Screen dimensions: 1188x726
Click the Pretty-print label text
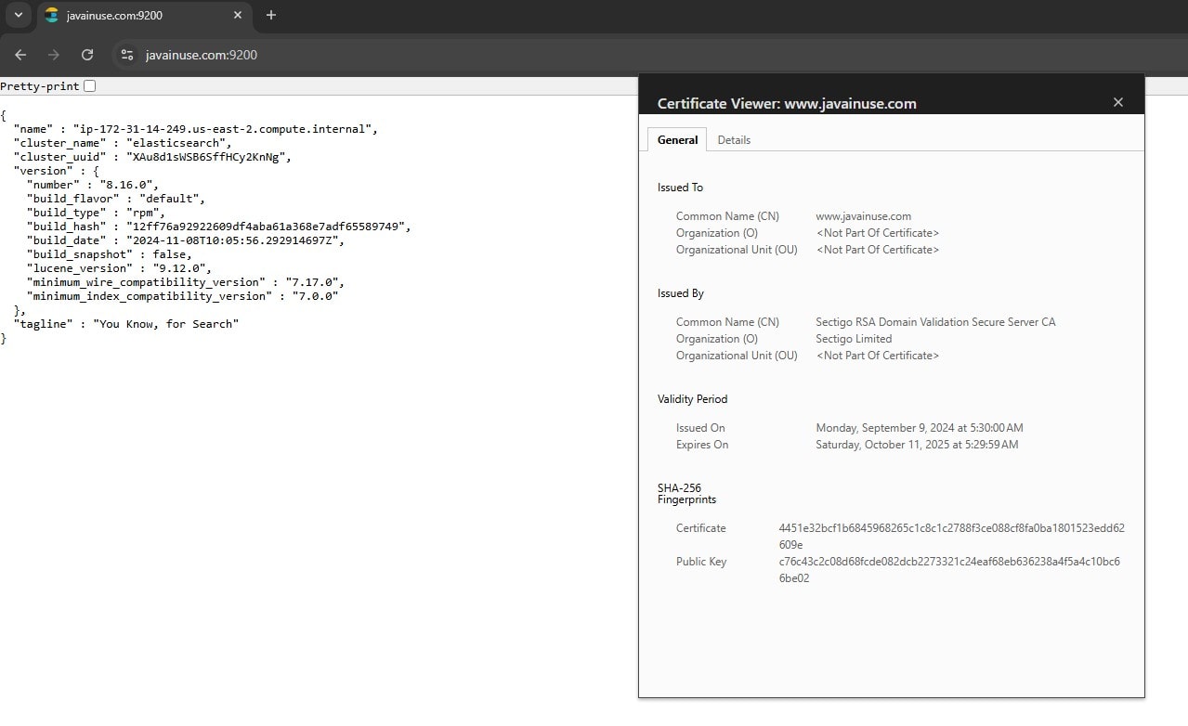[x=40, y=86]
